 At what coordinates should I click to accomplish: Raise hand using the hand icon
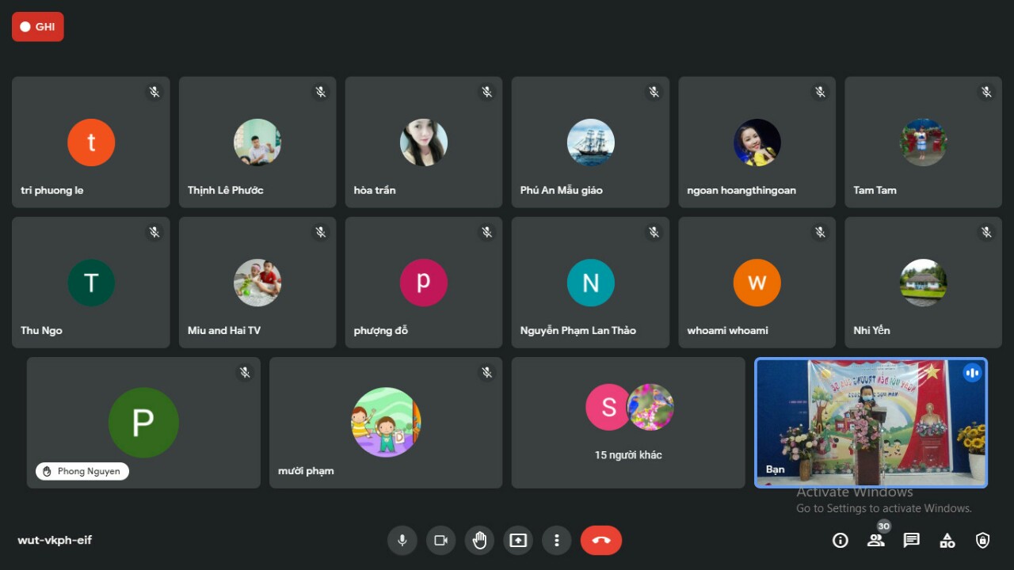pos(479,540)
